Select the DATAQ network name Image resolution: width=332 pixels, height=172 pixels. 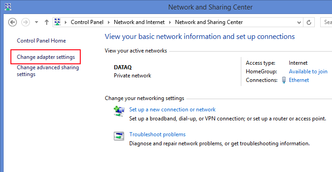(122, 67)
